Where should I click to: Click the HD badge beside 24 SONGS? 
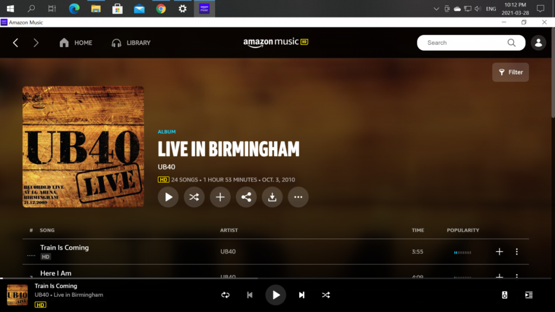(163, 180)
